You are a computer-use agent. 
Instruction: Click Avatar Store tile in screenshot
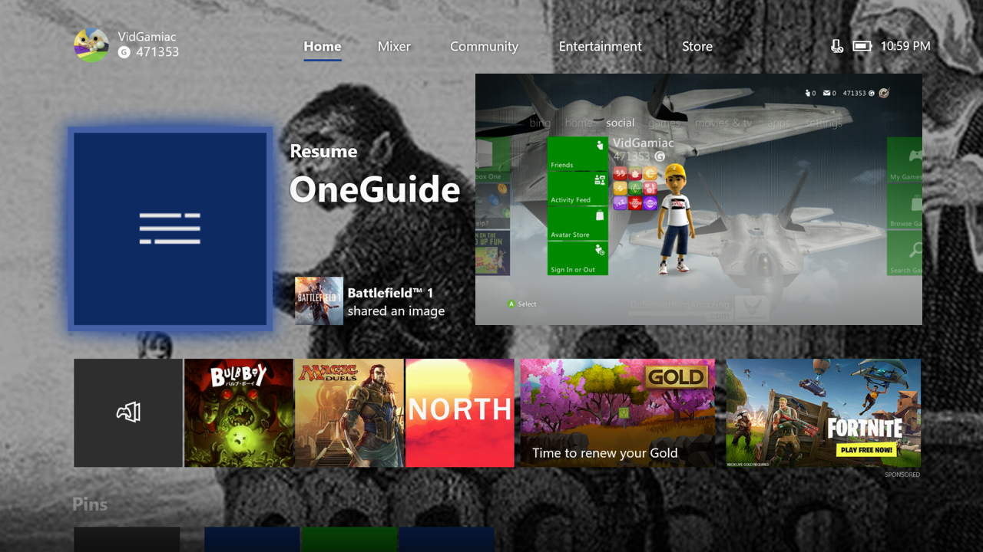tap(578, 224)
